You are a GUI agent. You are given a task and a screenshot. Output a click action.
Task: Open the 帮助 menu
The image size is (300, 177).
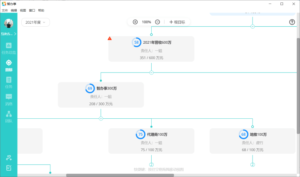coord(41,10)
